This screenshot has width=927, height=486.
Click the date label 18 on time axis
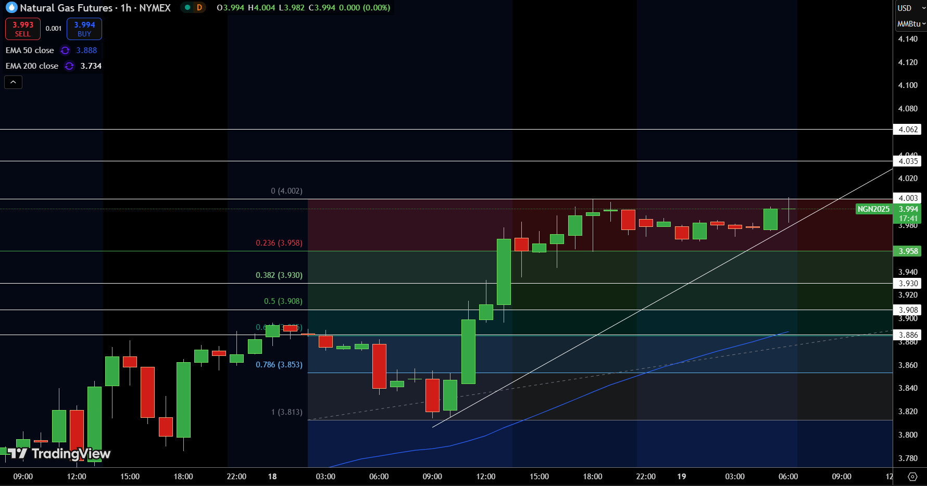click(x=272, y=477)
